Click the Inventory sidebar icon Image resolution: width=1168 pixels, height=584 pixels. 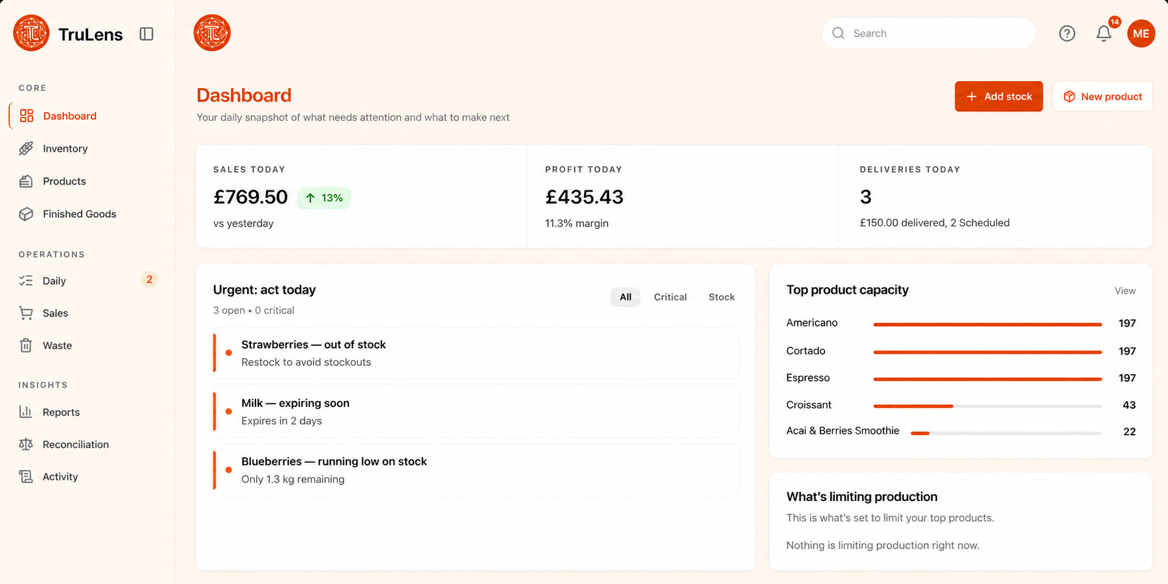point(26,149)
